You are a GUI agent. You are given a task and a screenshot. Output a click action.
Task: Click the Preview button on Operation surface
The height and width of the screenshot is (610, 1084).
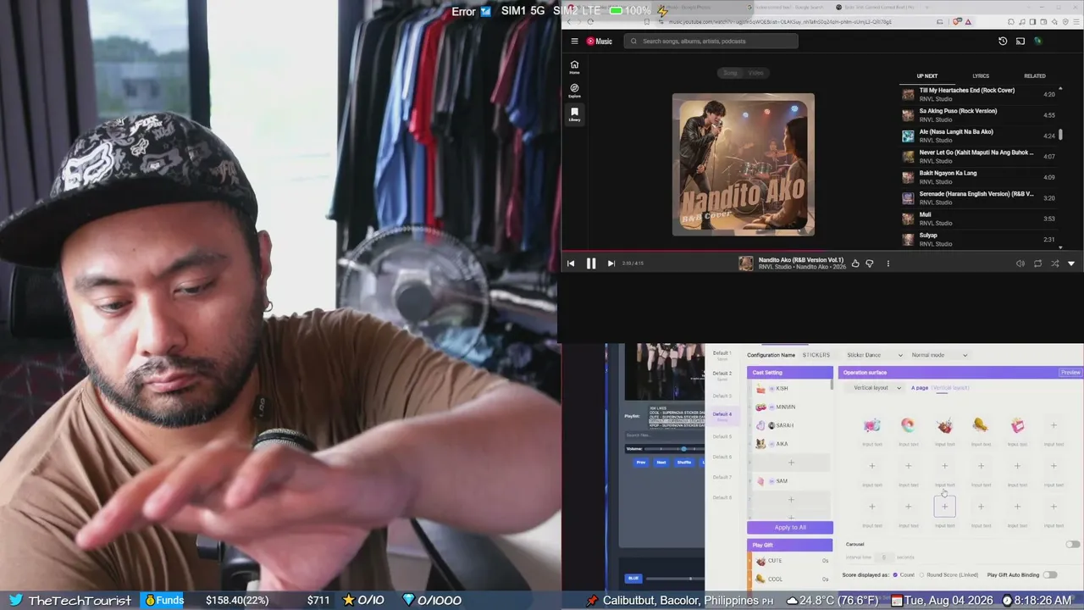1070,373
